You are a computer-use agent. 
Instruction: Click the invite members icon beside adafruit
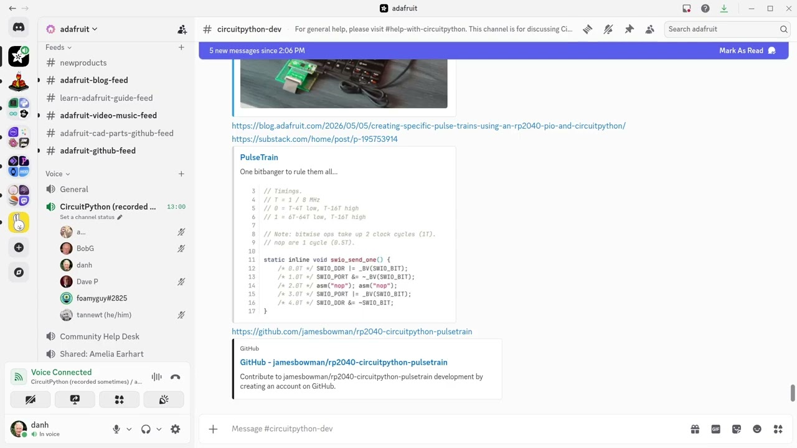182,29
